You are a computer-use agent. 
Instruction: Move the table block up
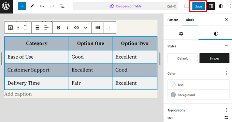[x=25, y=26]
